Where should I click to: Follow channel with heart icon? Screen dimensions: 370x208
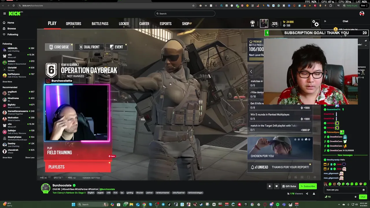pyautogui.click(x=277, y=186)
